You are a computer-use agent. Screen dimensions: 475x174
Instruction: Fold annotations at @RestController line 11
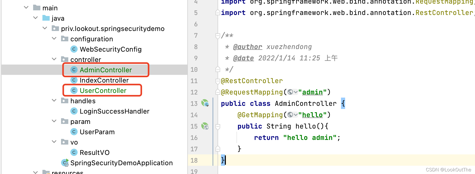(218, 81)
